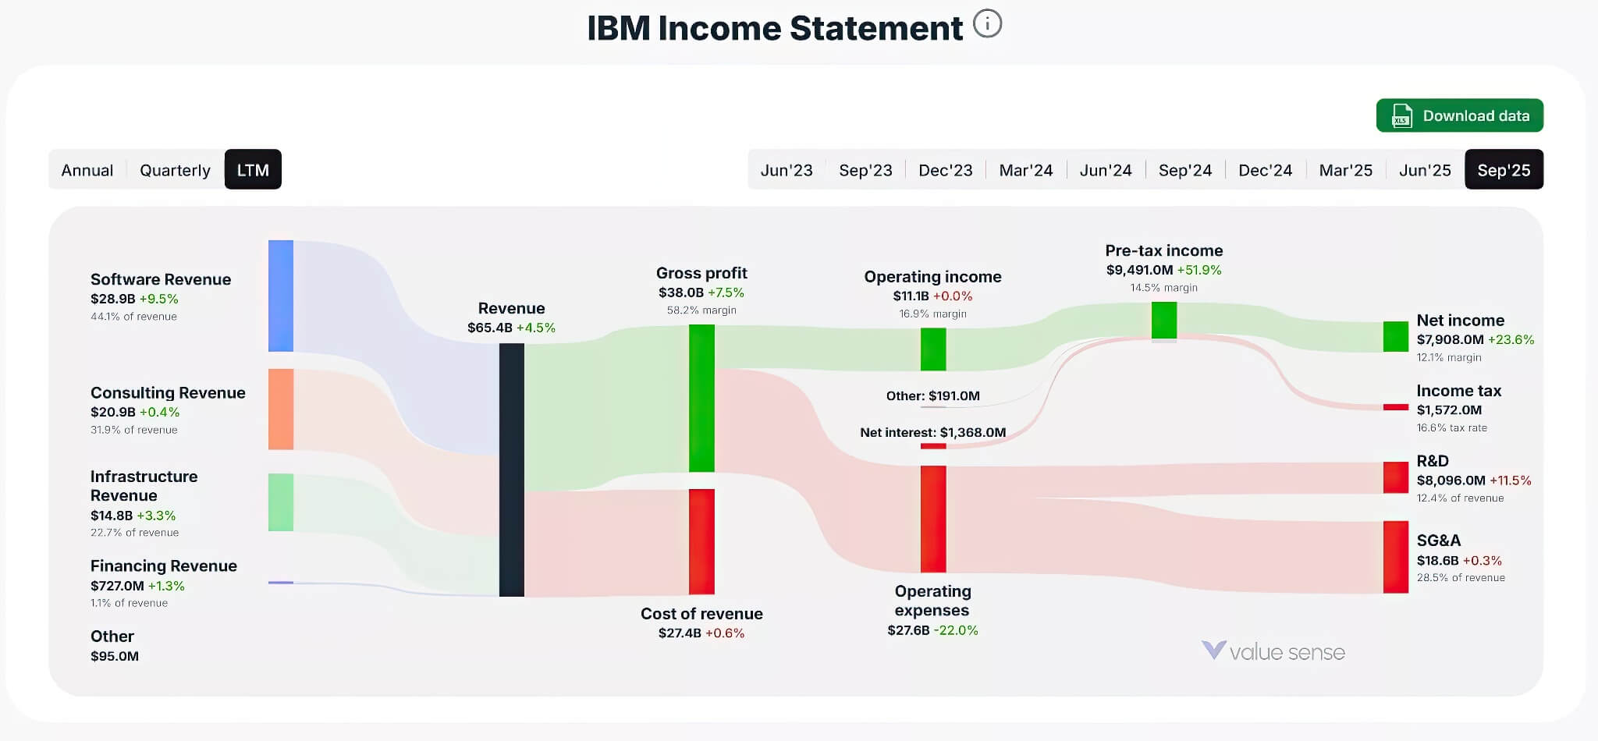Enable Quarterly view mode
Screen dimensions: 1598x741
(x=174, y=169)
